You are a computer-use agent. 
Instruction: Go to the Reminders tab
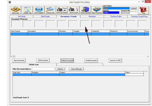point(92,16)
